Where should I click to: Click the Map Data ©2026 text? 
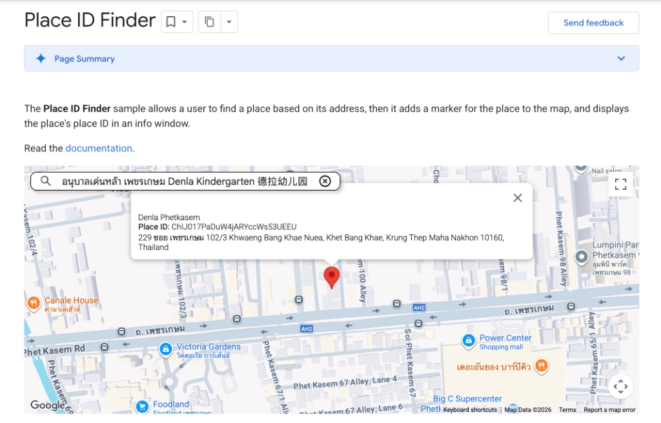click(x=528, y=410)
